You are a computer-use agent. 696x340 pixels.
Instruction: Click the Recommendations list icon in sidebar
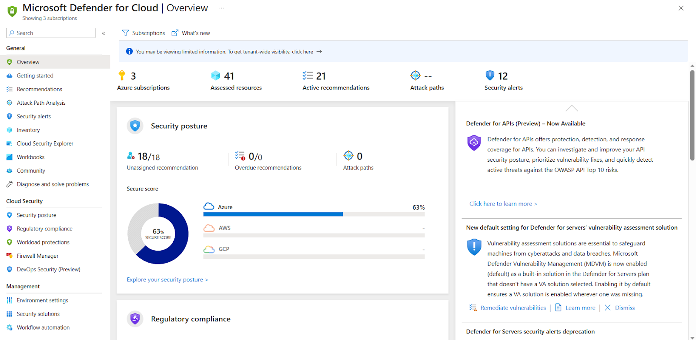(10, 89)
